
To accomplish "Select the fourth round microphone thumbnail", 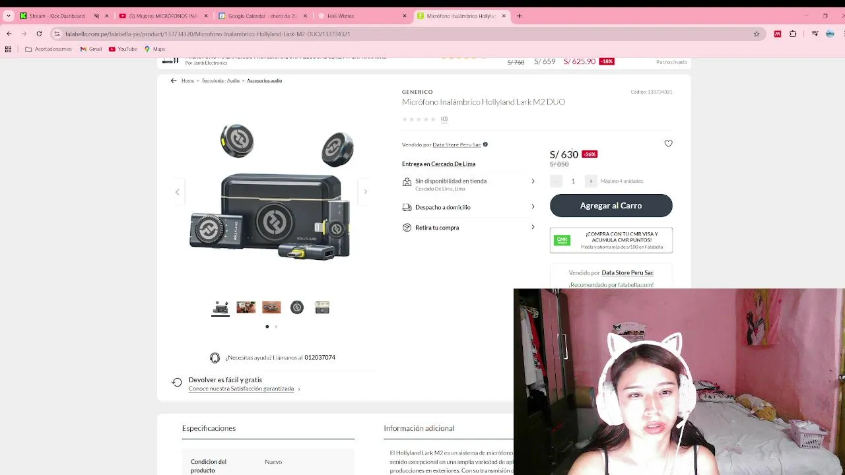I will (x=297, y=307).
